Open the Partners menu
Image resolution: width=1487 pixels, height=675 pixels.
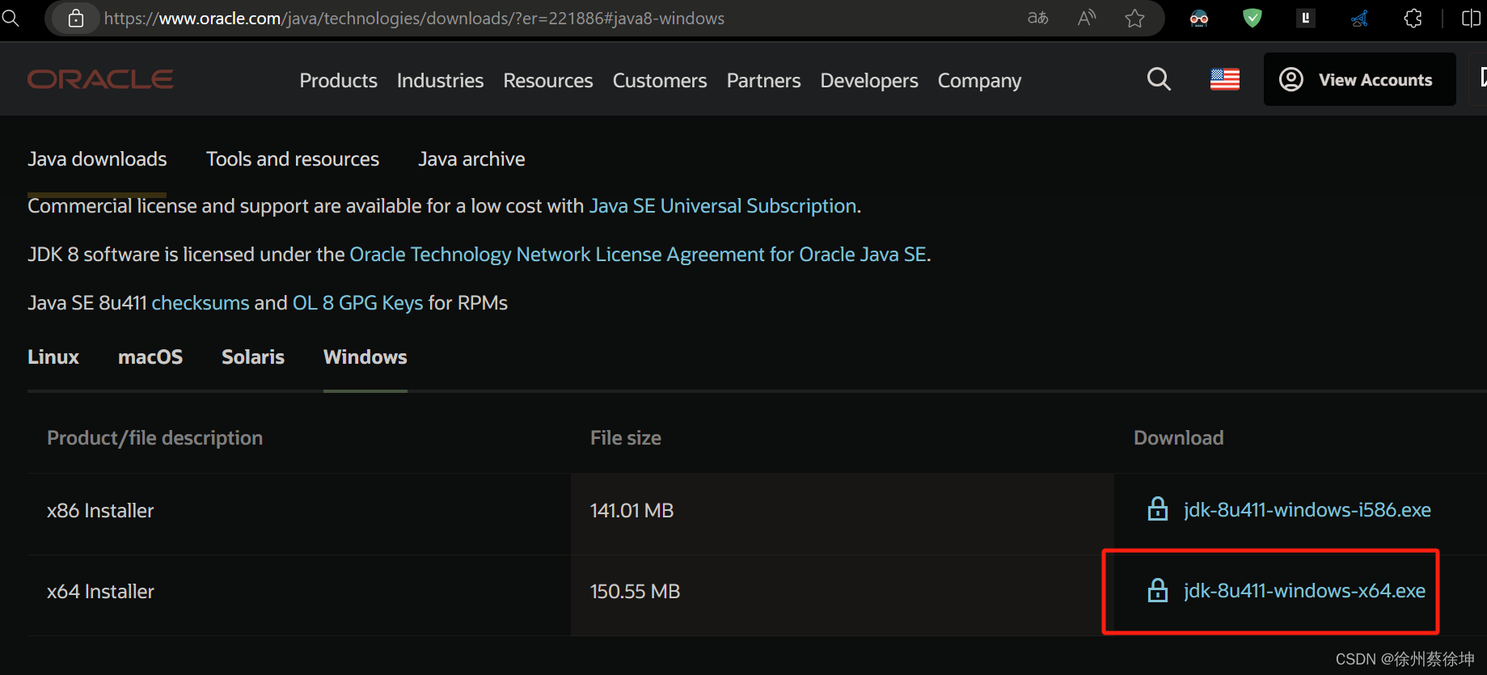pyautogui.click(x=763, y=81)
